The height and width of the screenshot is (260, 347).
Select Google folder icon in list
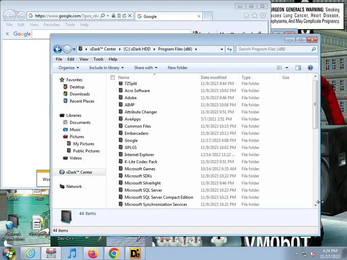coord(121,140)
